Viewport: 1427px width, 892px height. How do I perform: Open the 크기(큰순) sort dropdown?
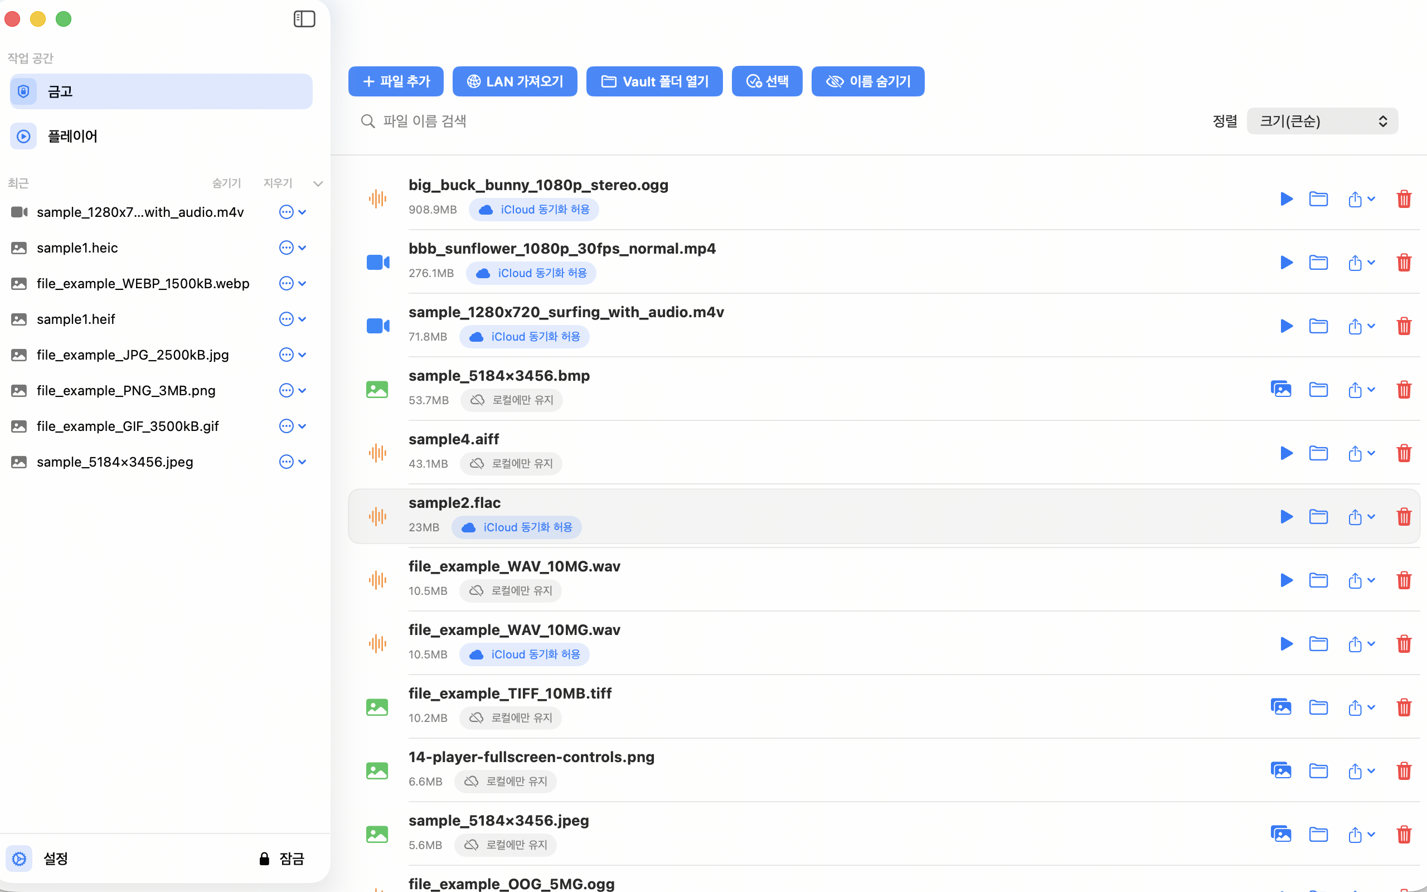tap(1322, 120)
